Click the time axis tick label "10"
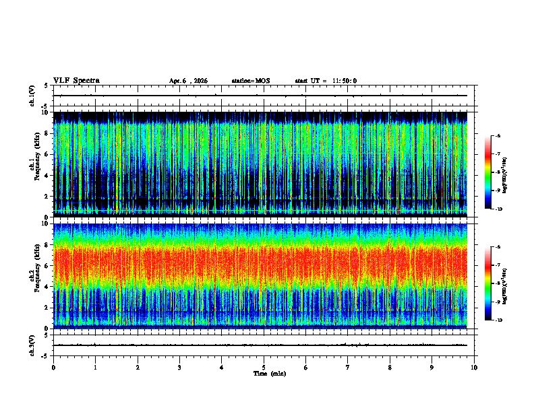 pos(474,368)
